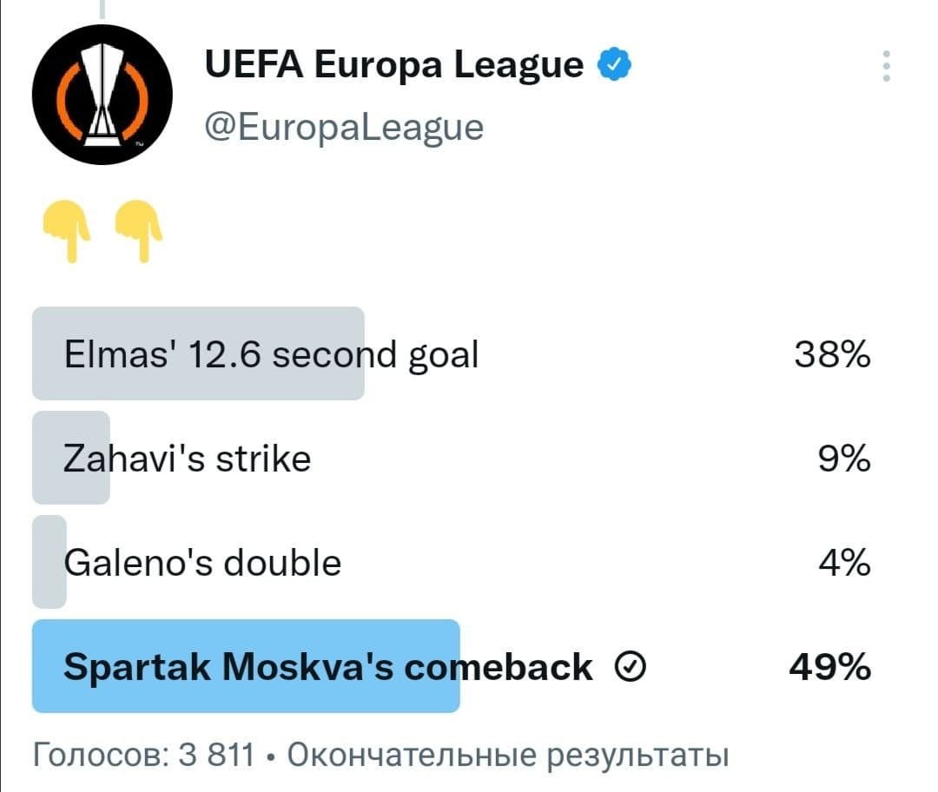Click the bold 49% winning percentage
Screen dimensions: 938x792
[x=829, y=667]
